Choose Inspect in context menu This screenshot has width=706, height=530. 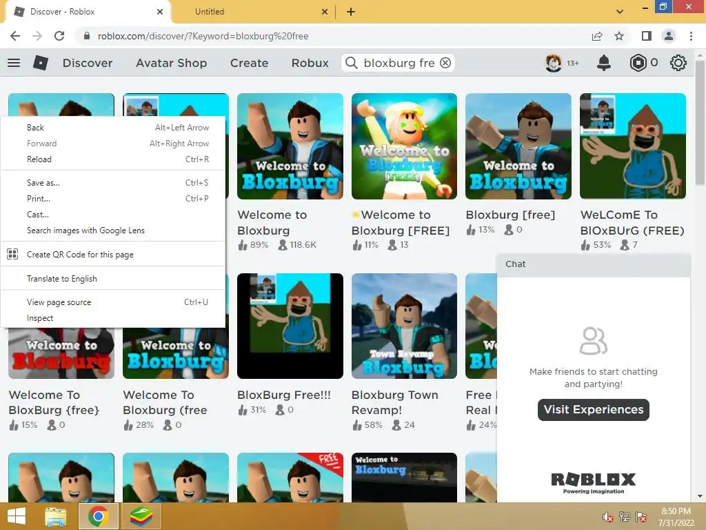pos(113,318)
